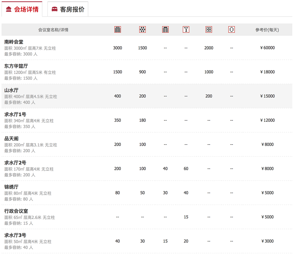Click the 1000 capacity value for 东方华筵厅
Screen dimensions: 303x255
pos(209,72)
